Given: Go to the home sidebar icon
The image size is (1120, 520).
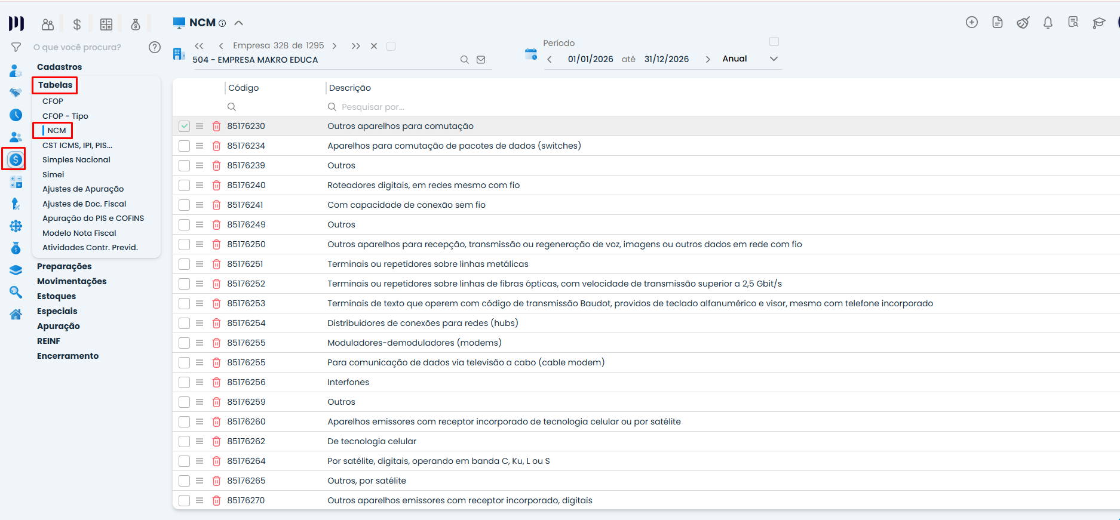Looking at the screenshot, I should (16, 314).
